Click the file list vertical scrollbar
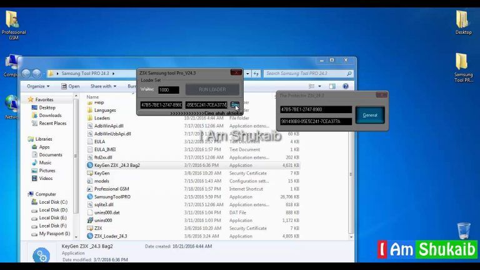Viewport: 480px width, 270px height. pos(351,174)
